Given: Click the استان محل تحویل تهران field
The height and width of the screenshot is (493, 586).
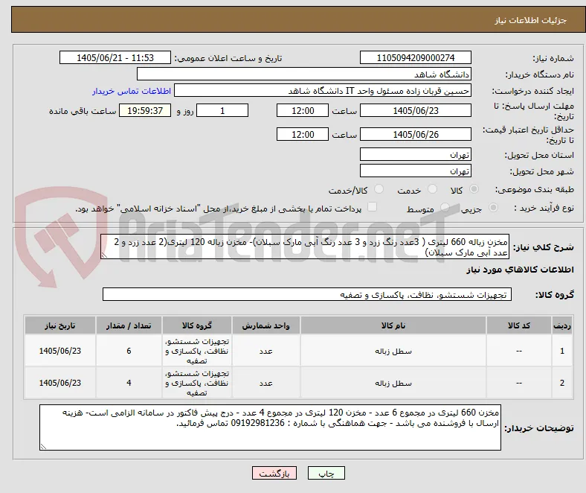Looking at the screenshot, I should (415, 154).
